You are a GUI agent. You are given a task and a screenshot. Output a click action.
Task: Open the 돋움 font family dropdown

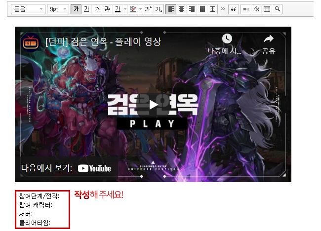[28, 9]
